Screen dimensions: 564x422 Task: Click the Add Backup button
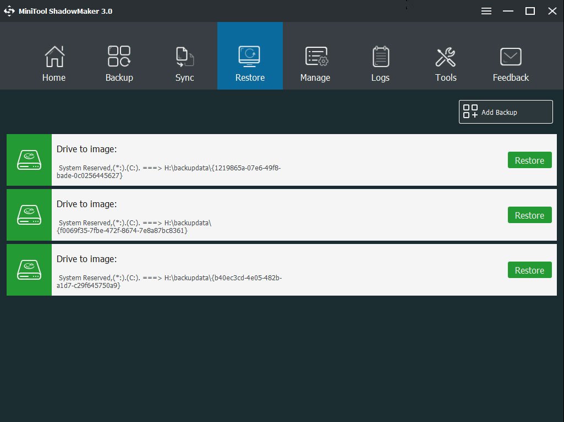[506, 112]
